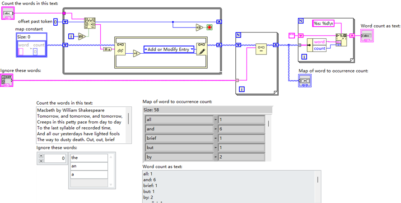Click the upper left shift register of While Loop
Viewport: 401px width, 203px height.
coord(65,22)
